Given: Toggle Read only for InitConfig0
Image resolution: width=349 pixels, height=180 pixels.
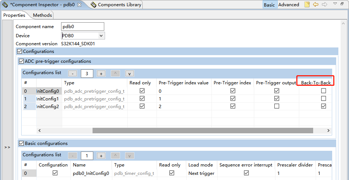Looking at the screenshot, I should click(142, 91).
